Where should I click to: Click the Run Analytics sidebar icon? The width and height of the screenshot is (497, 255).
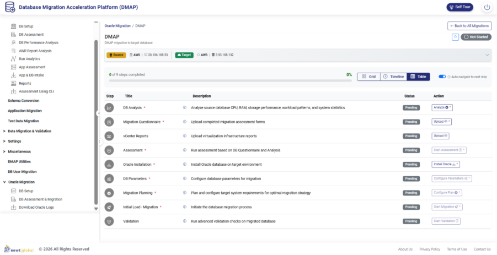click(x=14, y=59)
